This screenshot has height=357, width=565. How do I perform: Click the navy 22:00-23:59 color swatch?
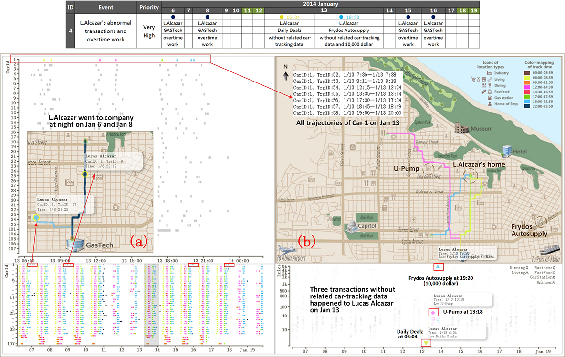pyautogui.click(x=527, y=106)
